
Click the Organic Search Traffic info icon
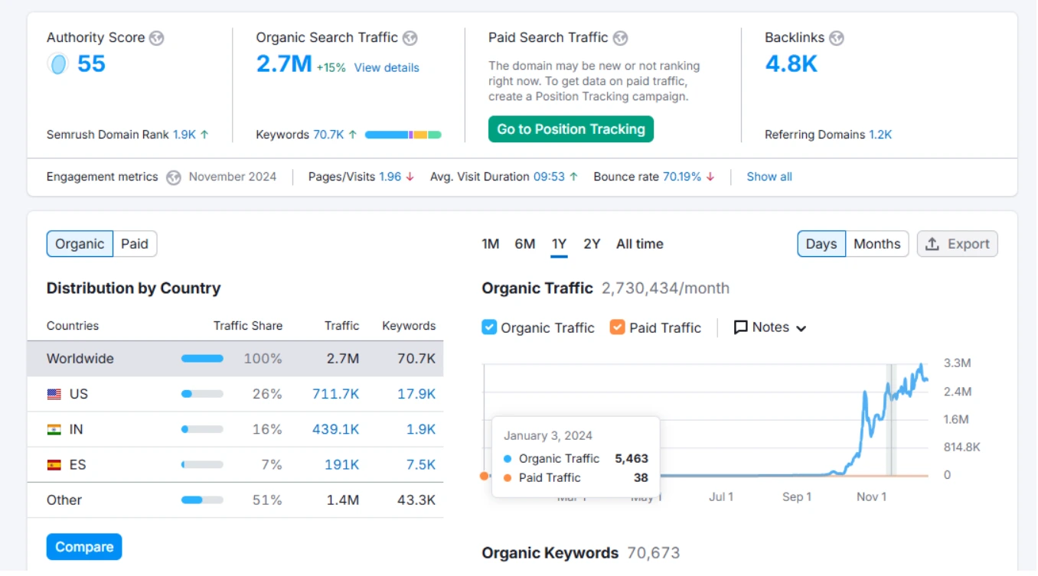pyautogui.click(x=410, y=37)
